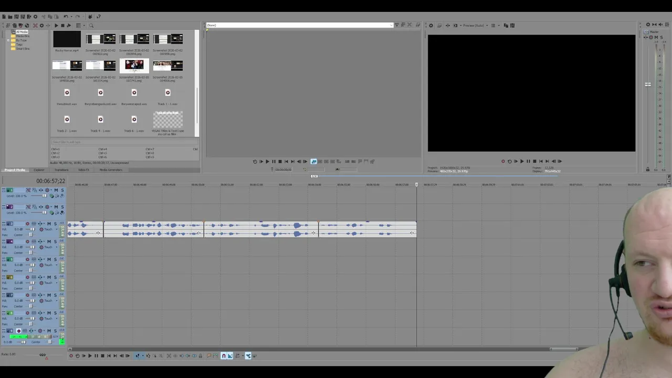This screenshot has width=672, height=378.
Task: Solo audio track 3
Action: (x=55, y=224)
